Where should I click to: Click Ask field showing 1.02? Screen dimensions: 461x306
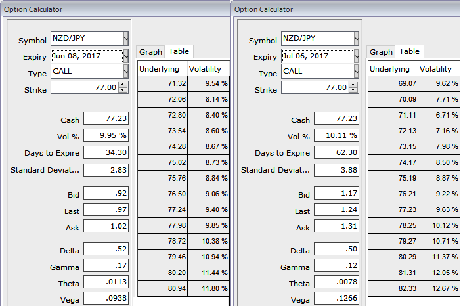(x=106, y=227)
